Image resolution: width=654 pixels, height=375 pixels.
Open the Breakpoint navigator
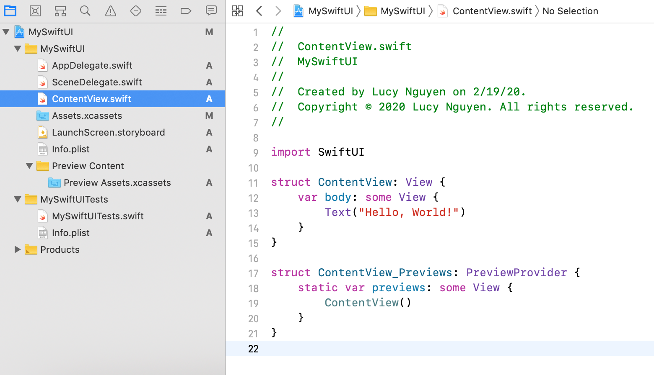tap(186, 11)
